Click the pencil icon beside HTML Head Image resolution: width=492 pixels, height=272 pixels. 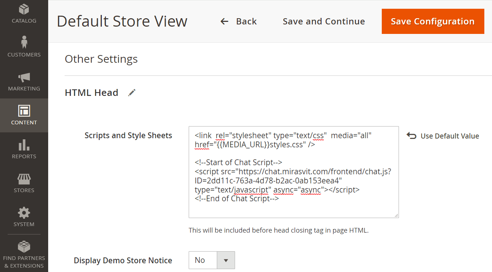pyautogui.click(x=132, y=93)
